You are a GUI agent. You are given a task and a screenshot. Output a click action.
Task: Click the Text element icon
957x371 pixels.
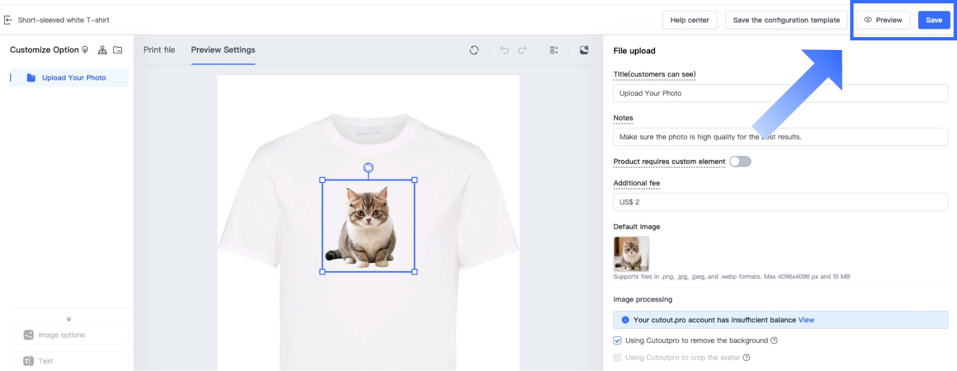pos(29,361)
